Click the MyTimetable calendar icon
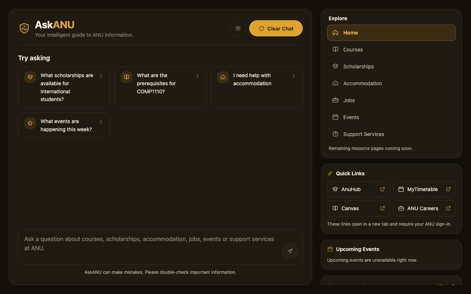 [x=401, y=189]
